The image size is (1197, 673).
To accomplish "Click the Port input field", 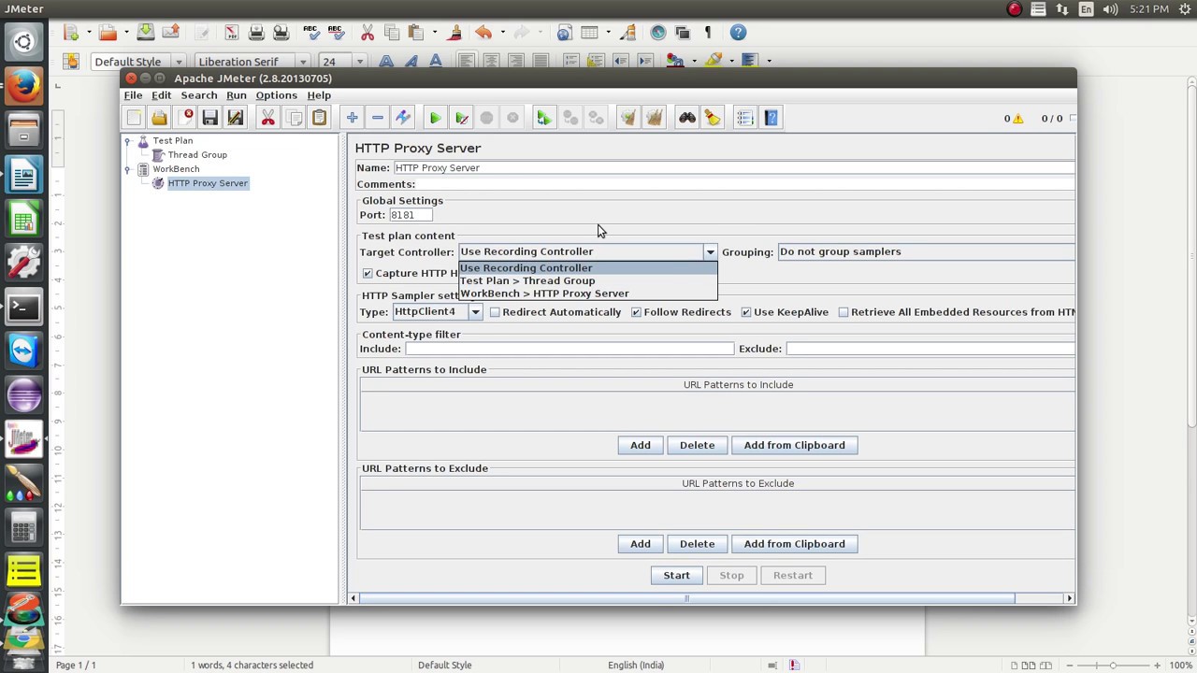I will click(411, 215).
